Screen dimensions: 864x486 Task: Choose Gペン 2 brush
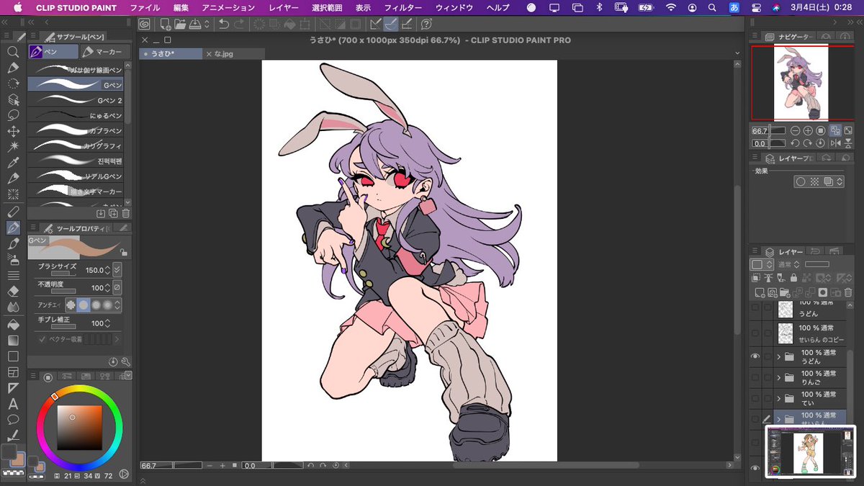76,101
